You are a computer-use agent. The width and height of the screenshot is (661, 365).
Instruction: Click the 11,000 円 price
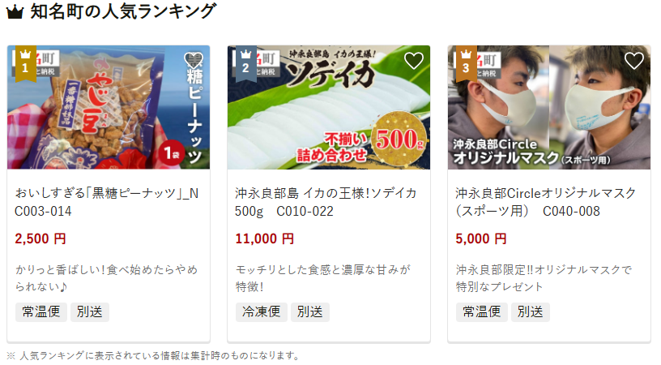[x=264, y=238]
